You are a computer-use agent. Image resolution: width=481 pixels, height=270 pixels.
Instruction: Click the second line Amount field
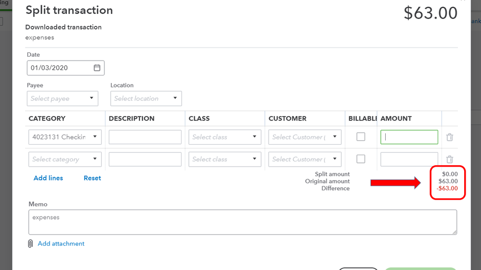coord(409,159)
